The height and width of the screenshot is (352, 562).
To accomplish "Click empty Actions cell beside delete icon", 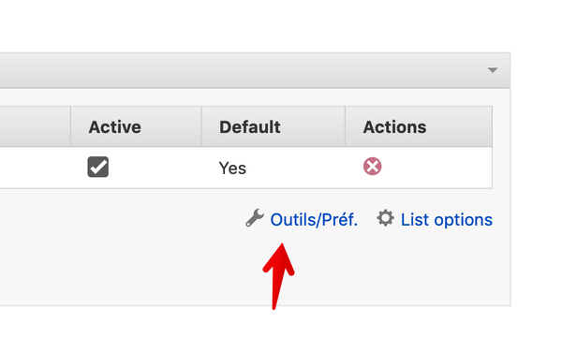I will pyautogui.click(x=437, y=168).
